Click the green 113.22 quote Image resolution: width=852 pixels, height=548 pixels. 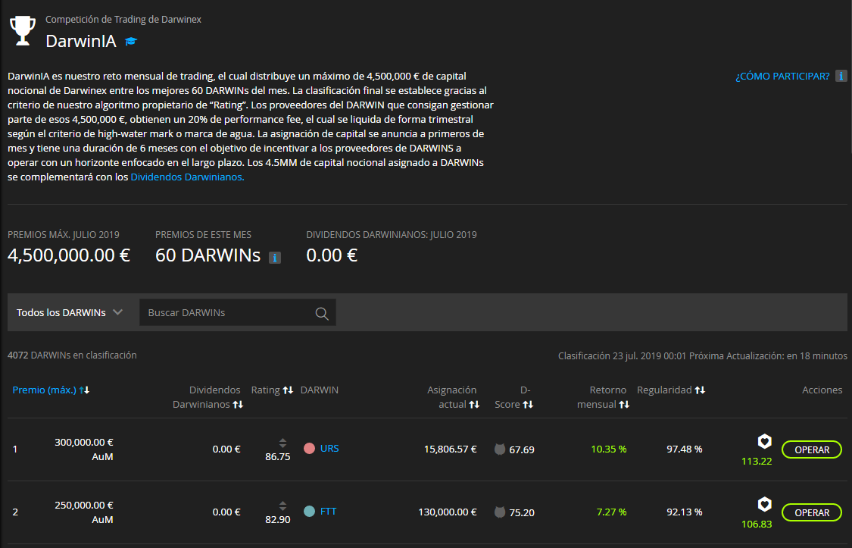click(757, 462)
